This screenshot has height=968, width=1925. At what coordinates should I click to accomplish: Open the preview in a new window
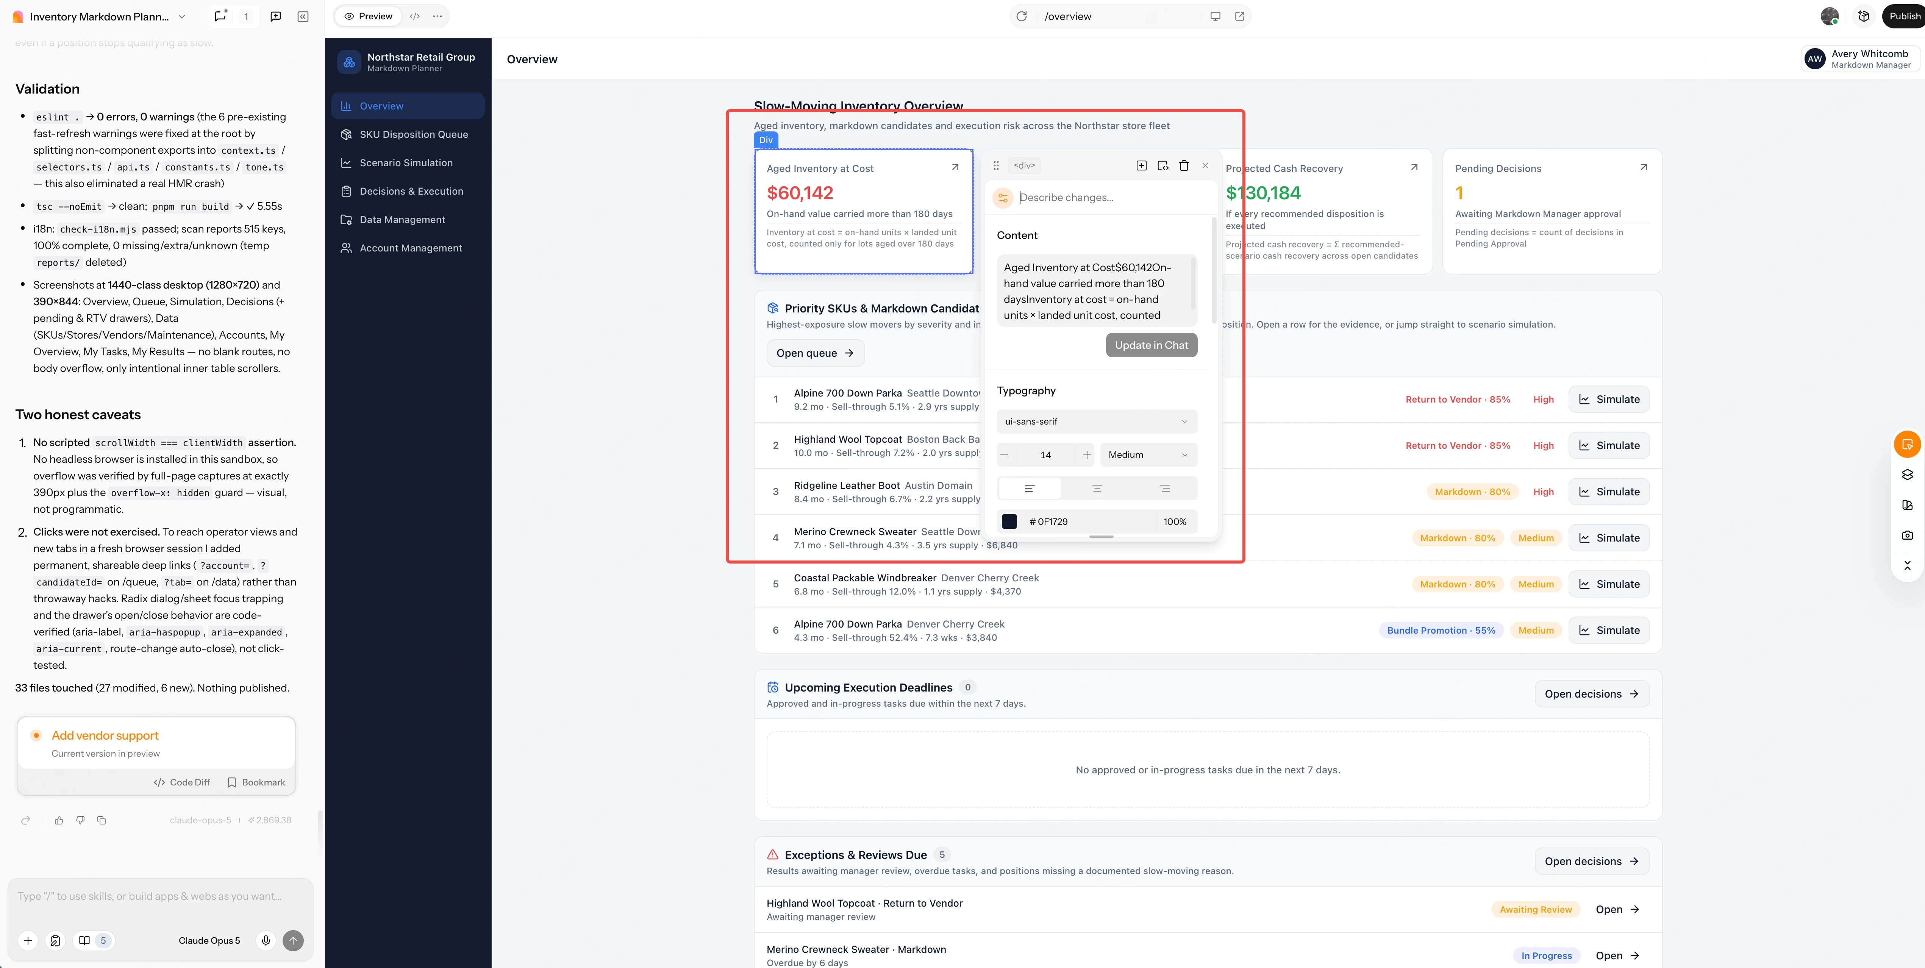1240,16
